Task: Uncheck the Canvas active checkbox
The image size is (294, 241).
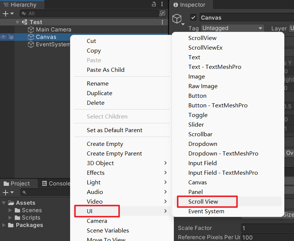Action: point(193,18)
